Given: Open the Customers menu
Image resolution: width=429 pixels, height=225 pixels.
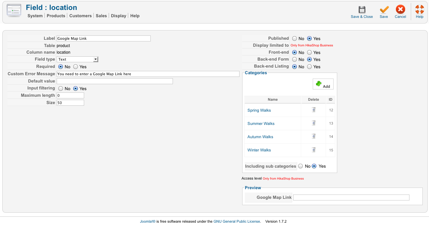Looking at the screenshot, I should [80, 16].
